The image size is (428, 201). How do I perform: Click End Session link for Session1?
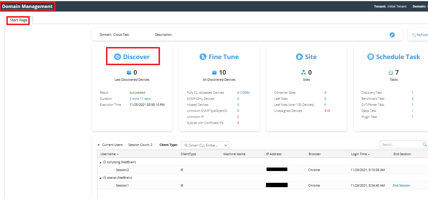point(401,185)
